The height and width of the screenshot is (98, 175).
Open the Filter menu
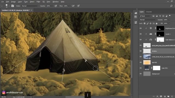coord(38,2)
